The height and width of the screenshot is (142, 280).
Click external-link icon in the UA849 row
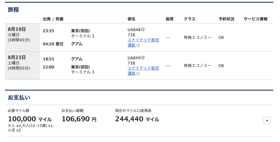click(138, 74)
